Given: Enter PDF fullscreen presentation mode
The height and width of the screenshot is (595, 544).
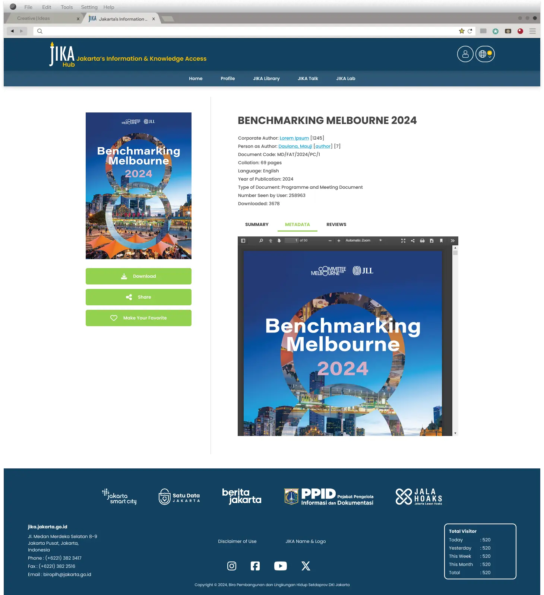Looking at the screenshot, I should point(403,241).
